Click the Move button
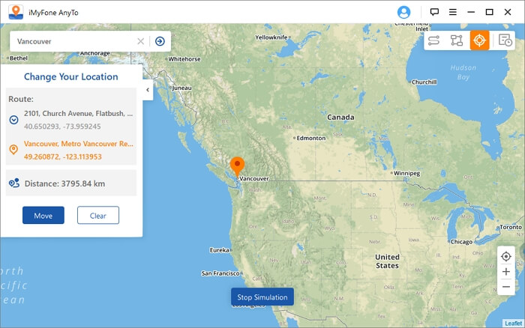This screenshot has width=525, height=328. tap(43, 216)
